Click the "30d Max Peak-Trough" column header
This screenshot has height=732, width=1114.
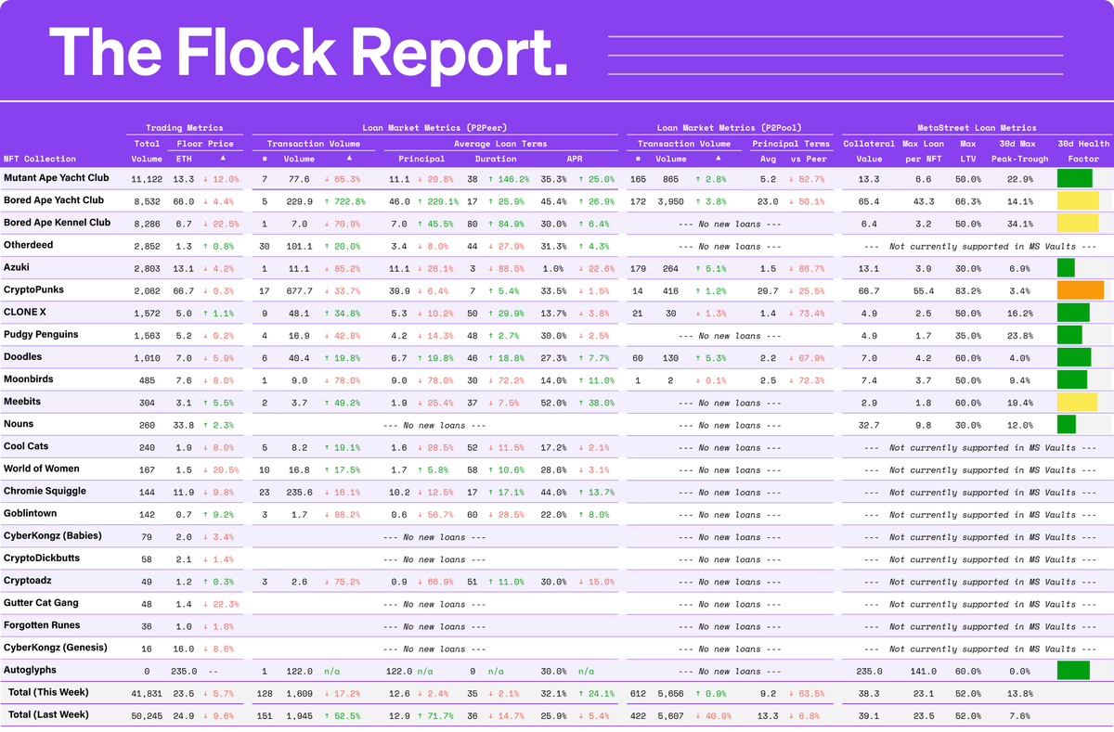pyautogui.click(x=1018, y=151)
